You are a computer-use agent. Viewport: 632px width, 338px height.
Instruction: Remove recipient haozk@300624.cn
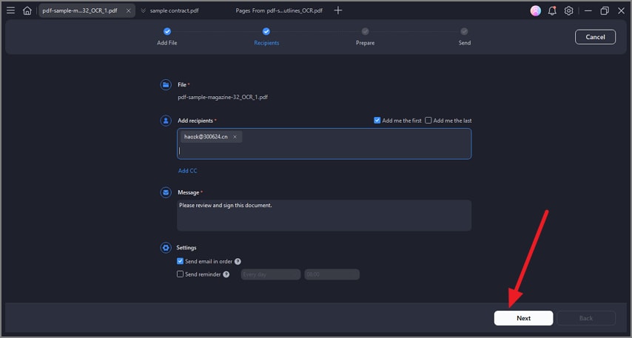click(235, 137)
